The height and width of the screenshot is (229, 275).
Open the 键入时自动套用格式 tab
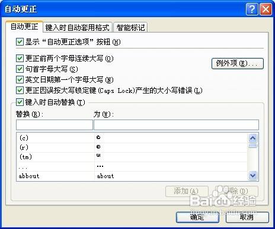pos(77,27)
